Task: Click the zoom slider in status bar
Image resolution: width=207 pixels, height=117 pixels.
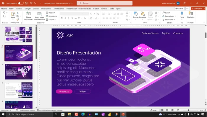Action: pos(190,110)
